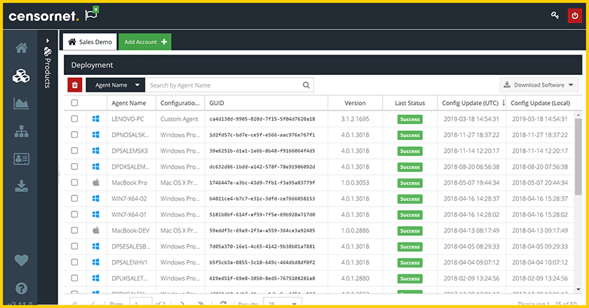Open the help question mark icon
The width and height of the screenshot is (589, 308).
click(21, 288)
